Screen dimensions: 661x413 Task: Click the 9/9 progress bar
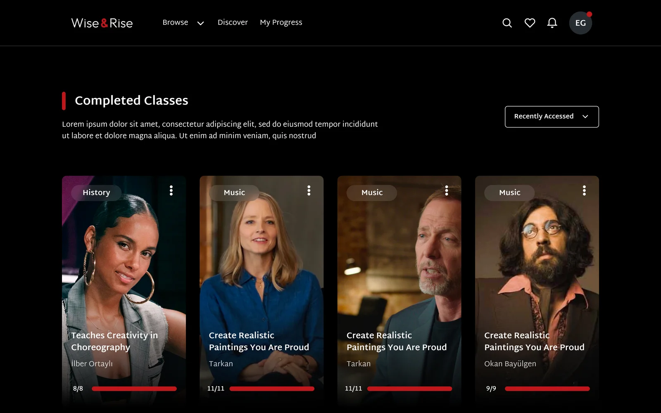pyautogui.click(x=547, y=389)
